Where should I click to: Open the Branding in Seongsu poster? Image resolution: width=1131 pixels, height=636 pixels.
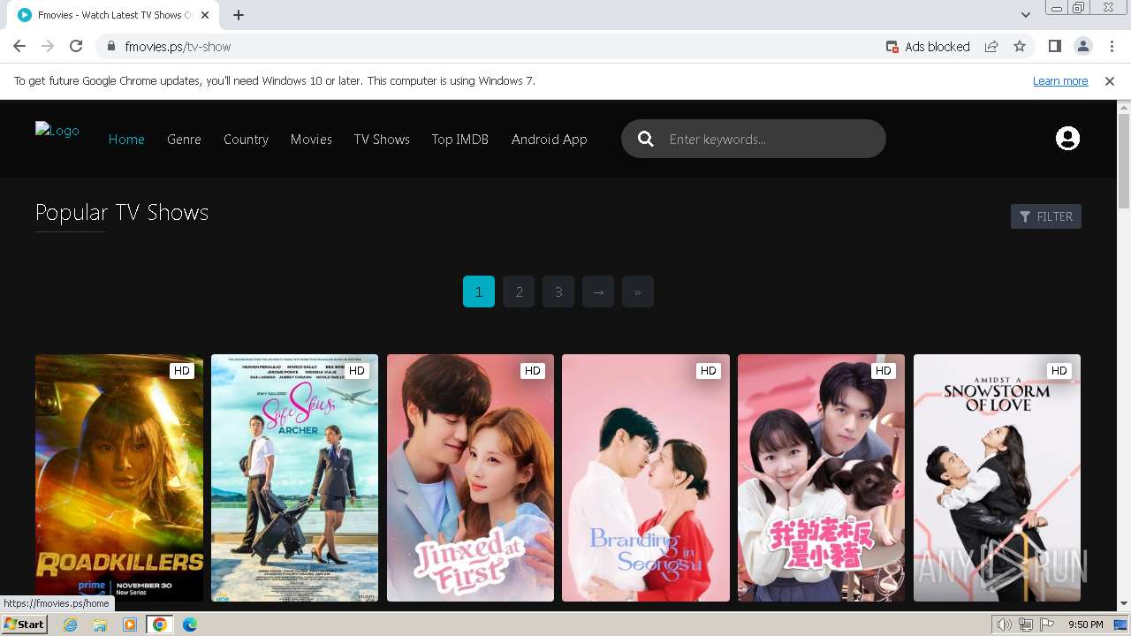[646, 478]
